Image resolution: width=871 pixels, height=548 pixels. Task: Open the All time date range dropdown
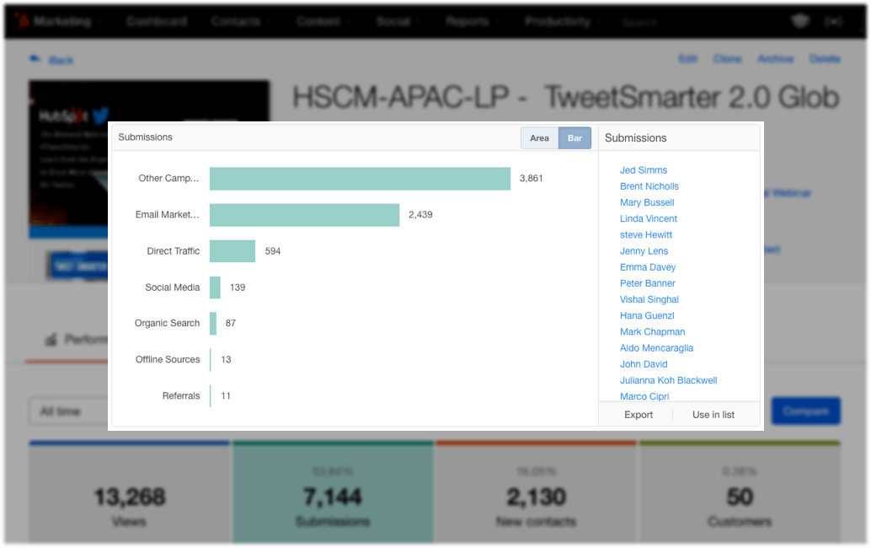click(x=68, y=411)
